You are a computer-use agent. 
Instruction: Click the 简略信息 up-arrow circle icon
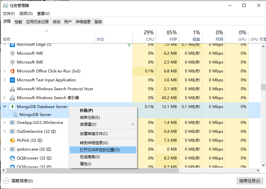[6, 181]
